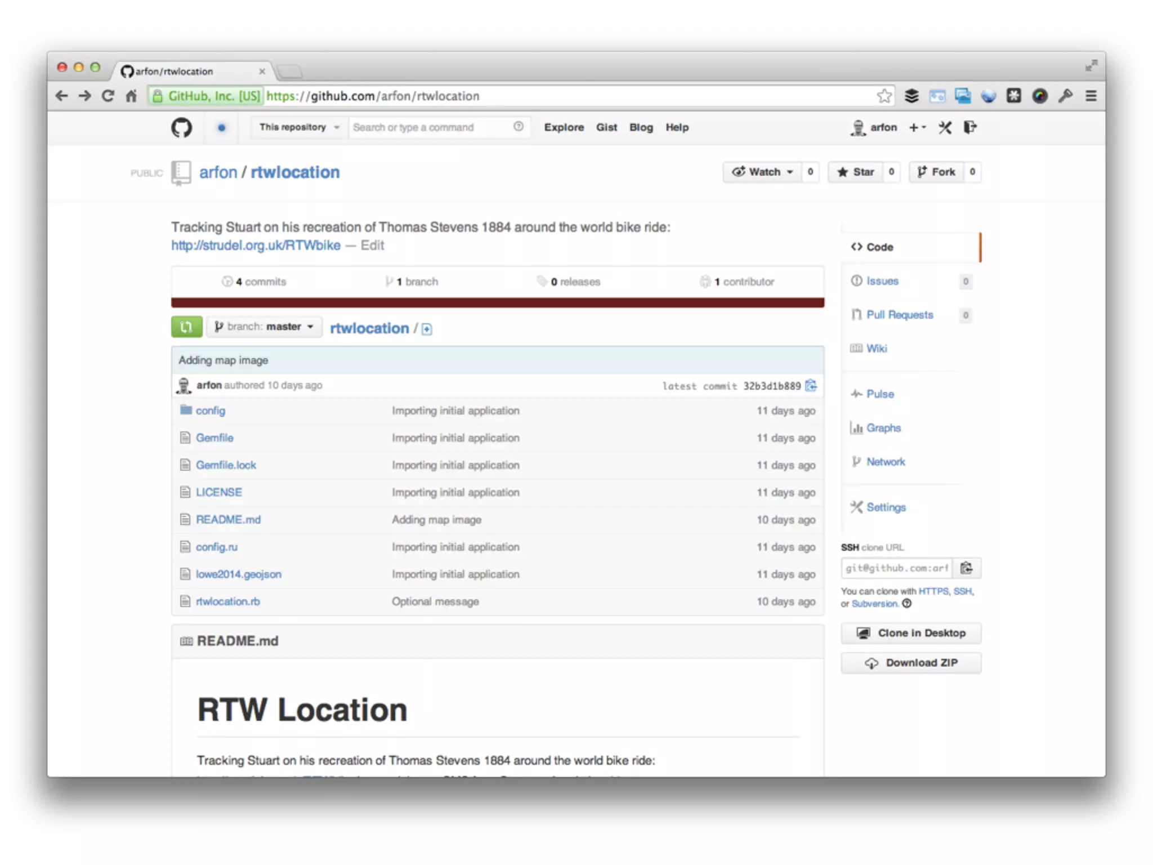The height and width of the screenshot is (865, 1153).
Task: Click the Download ZIP button
Action: [x=910, y=663]
